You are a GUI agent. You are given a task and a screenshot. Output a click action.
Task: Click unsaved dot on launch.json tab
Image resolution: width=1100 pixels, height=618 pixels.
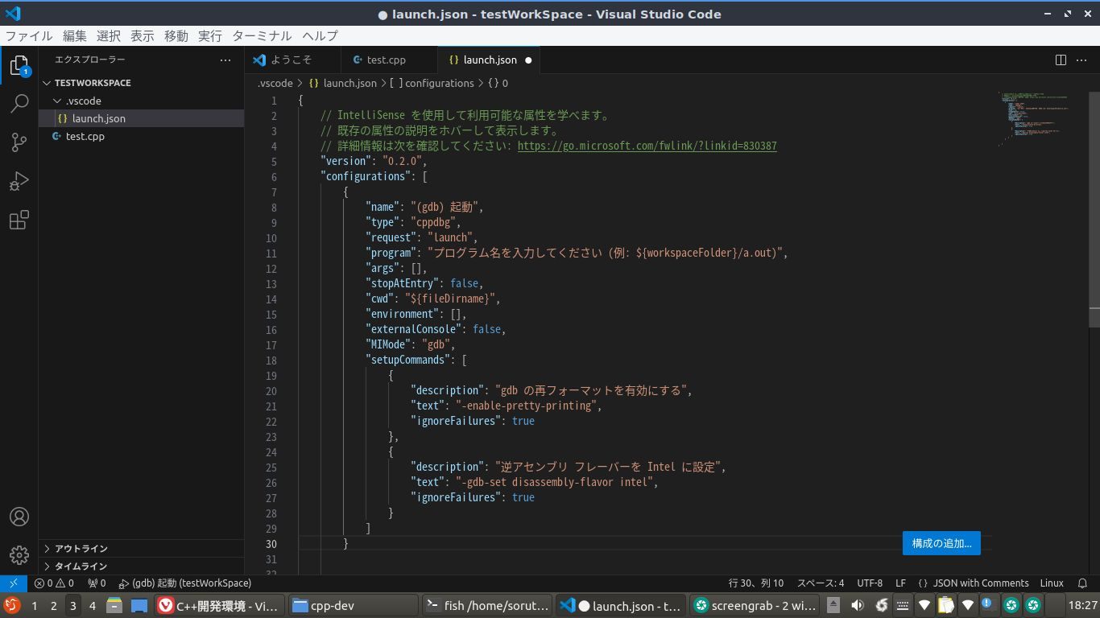(x=528, y=60)
